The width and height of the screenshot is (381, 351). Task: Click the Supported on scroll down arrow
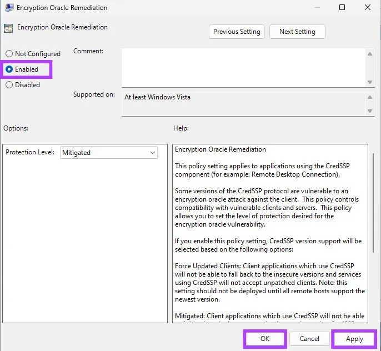370,111
